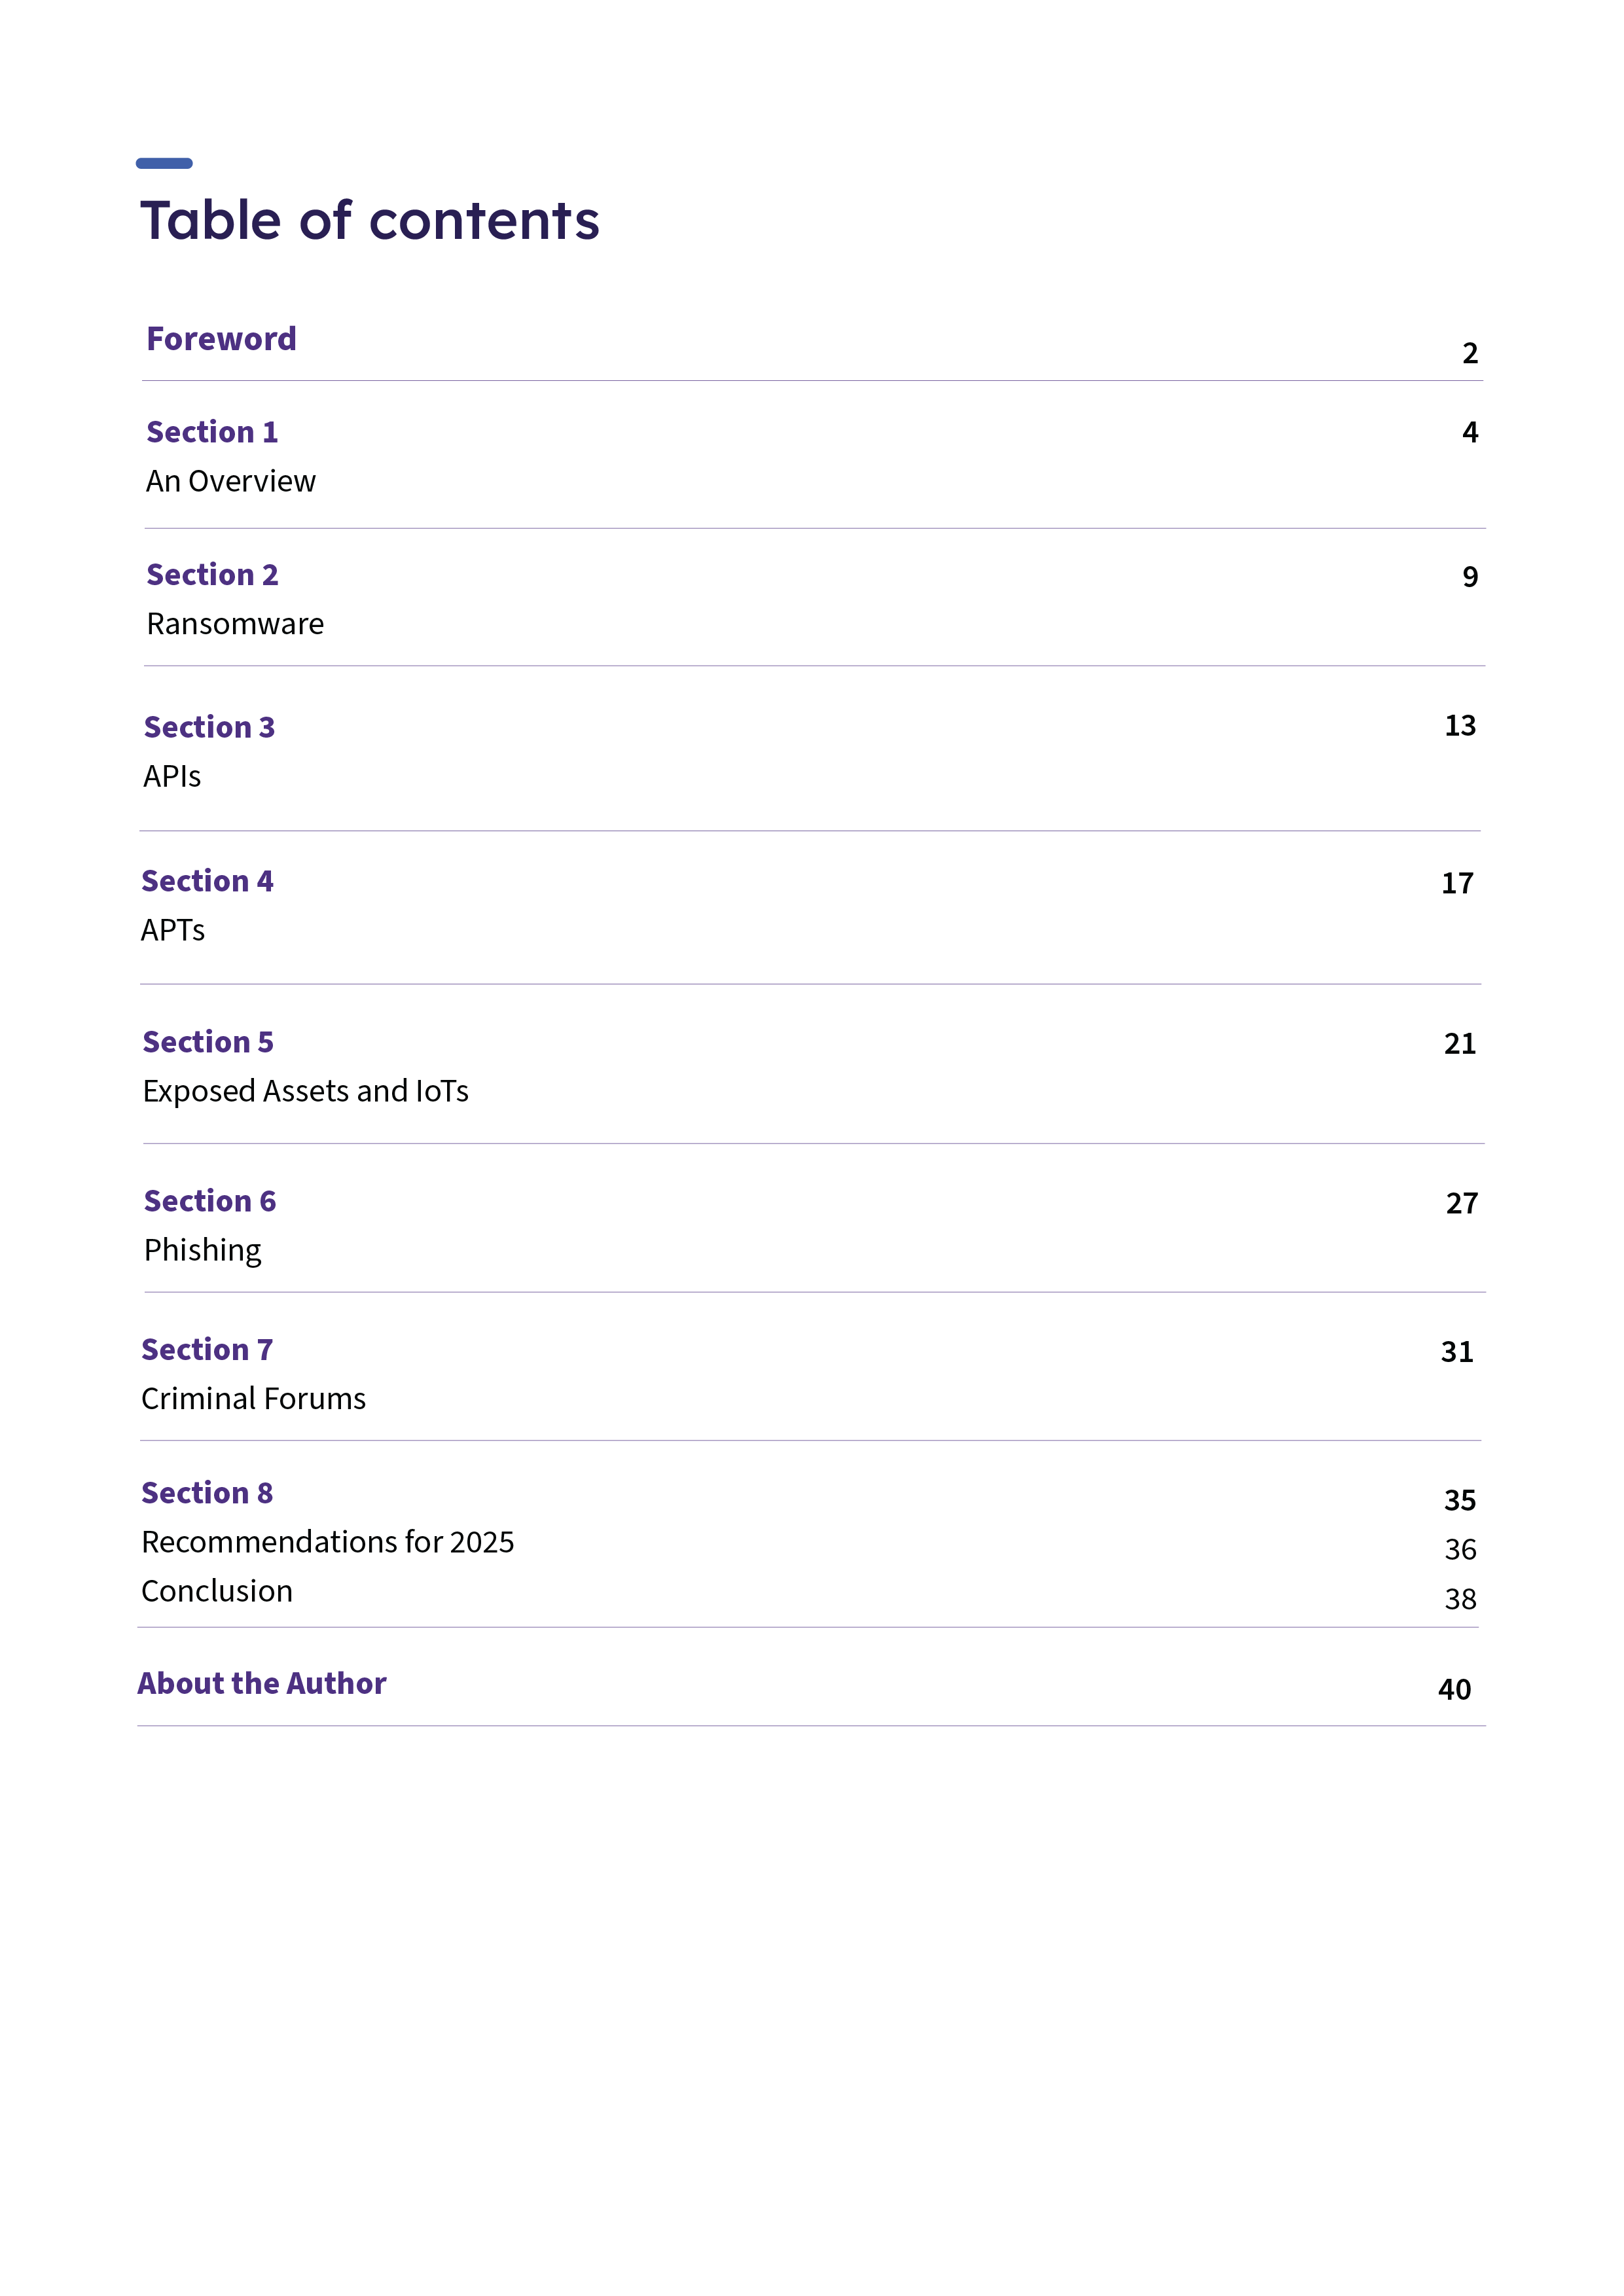Open Recommendations for 2025

point(328,1542)
